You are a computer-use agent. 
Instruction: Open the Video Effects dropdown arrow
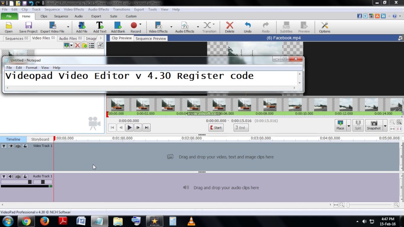(171, 27)
